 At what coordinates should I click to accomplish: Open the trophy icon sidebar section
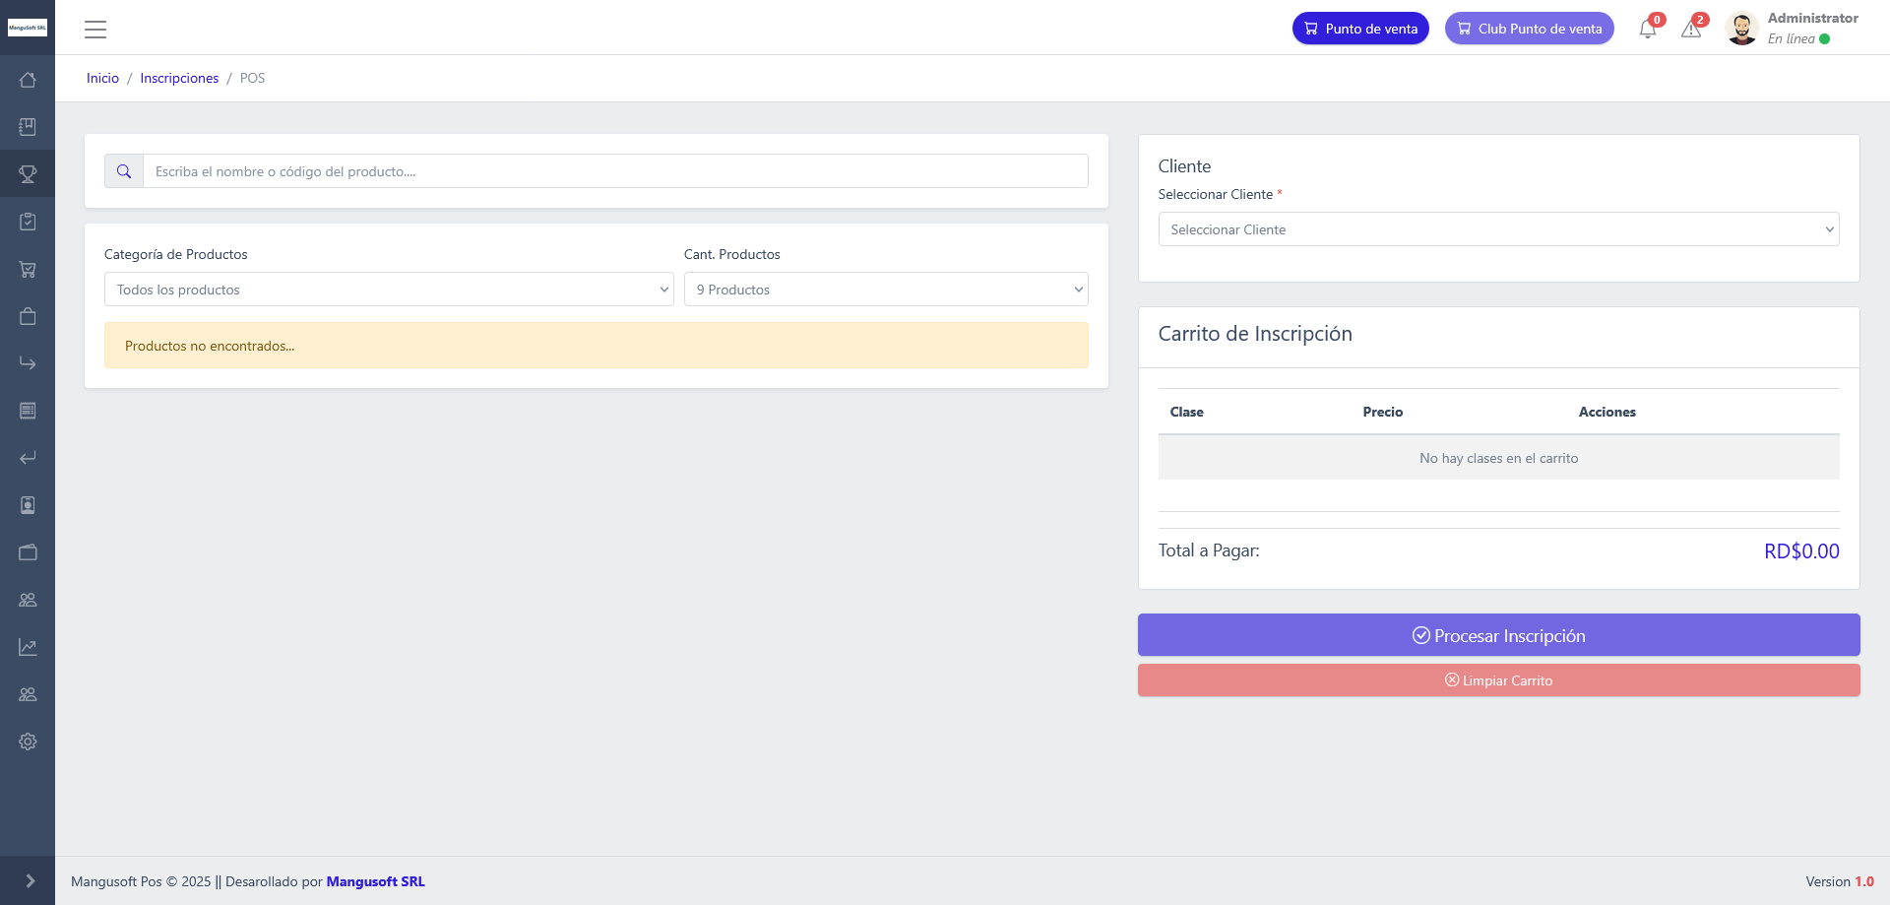click(x=28, y=174)
